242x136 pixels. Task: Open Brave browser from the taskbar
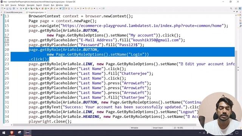pyautogui.click(x=12, y=133)
